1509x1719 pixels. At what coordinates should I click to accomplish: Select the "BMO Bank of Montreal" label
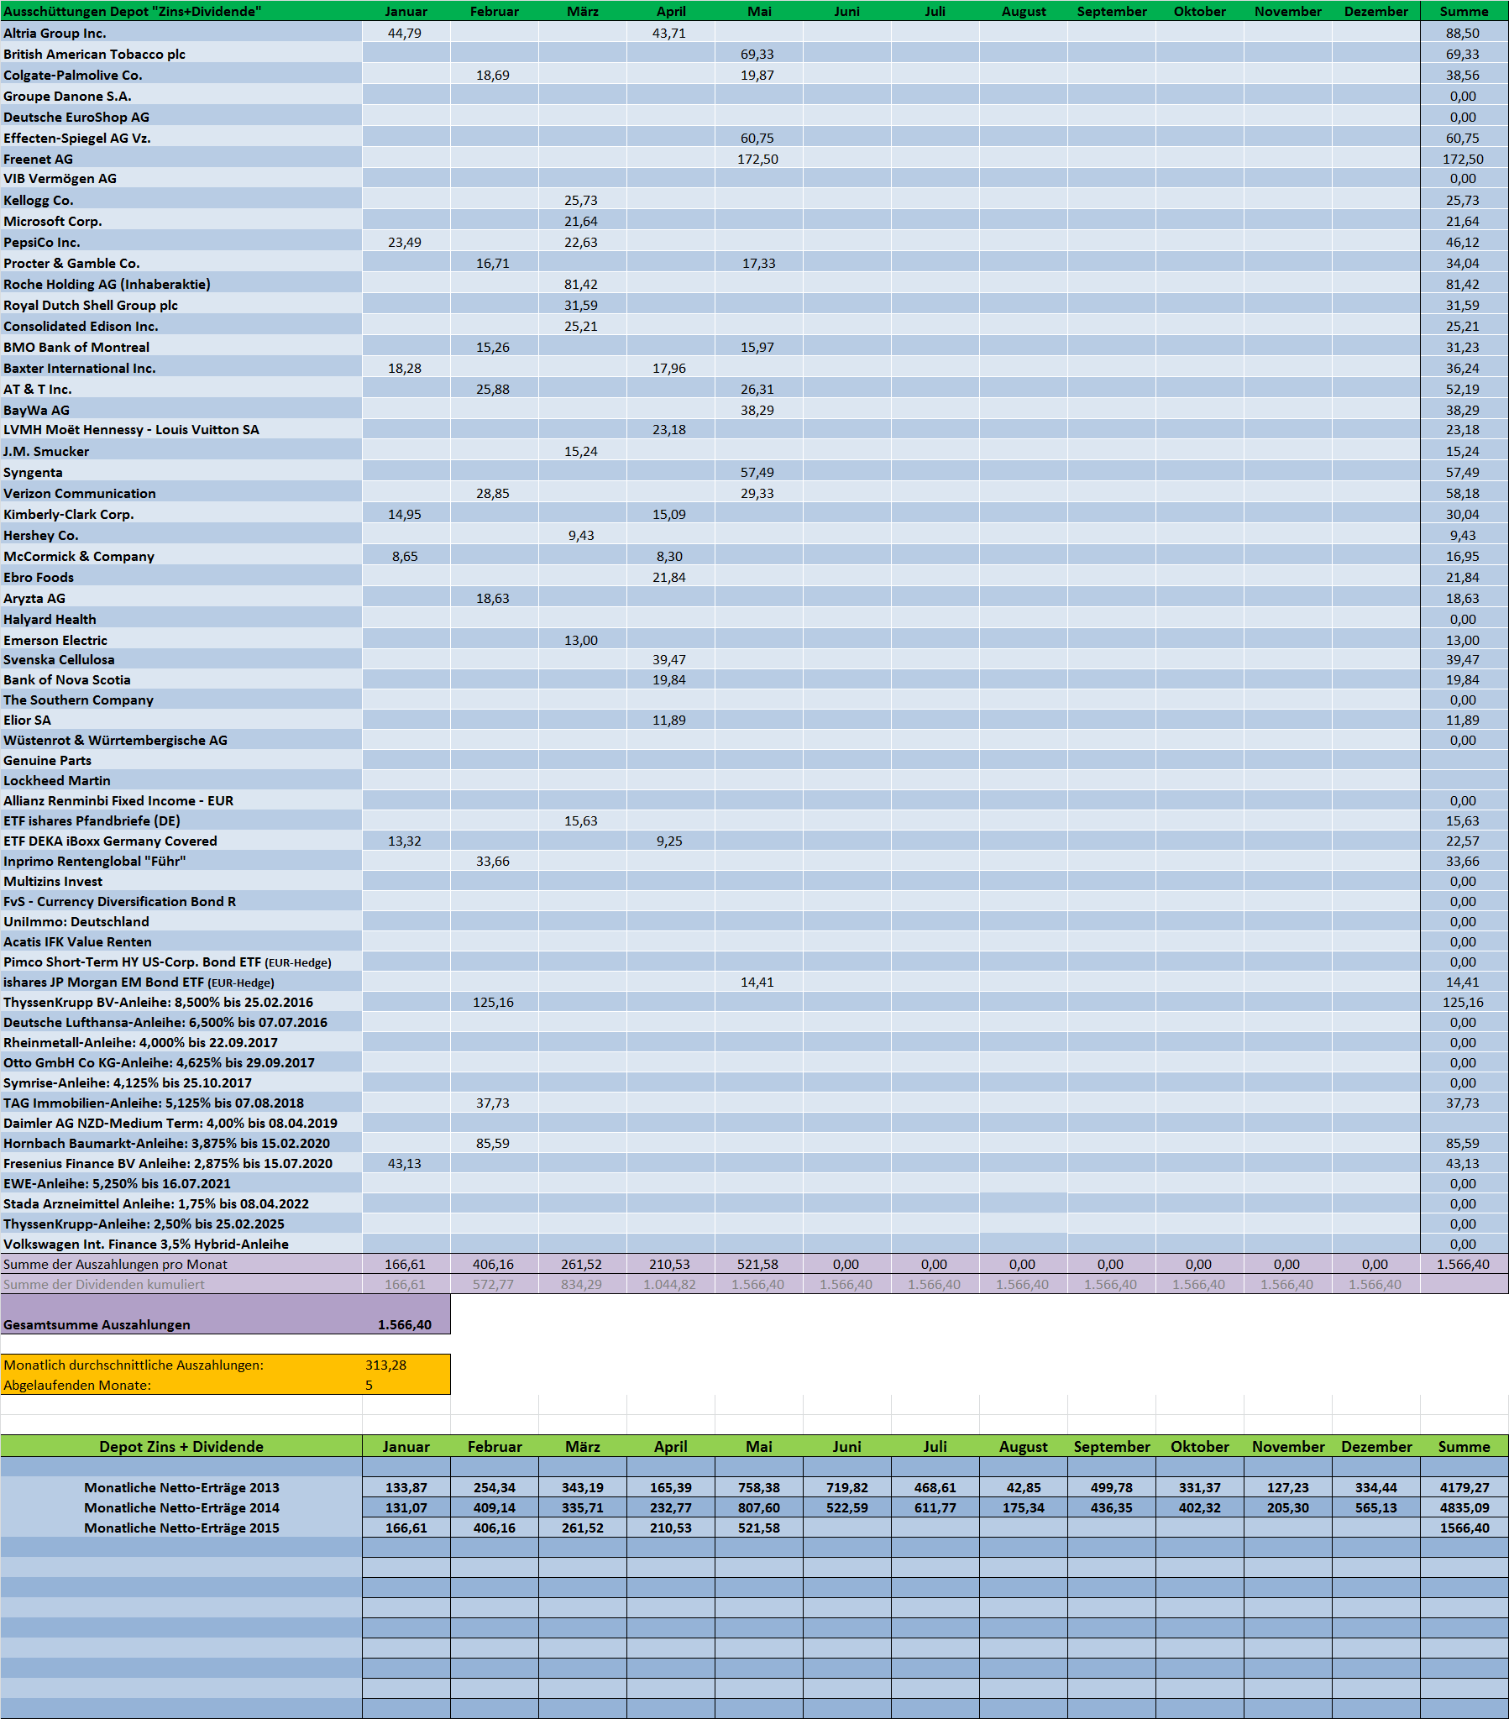click(x=76, y=349)
